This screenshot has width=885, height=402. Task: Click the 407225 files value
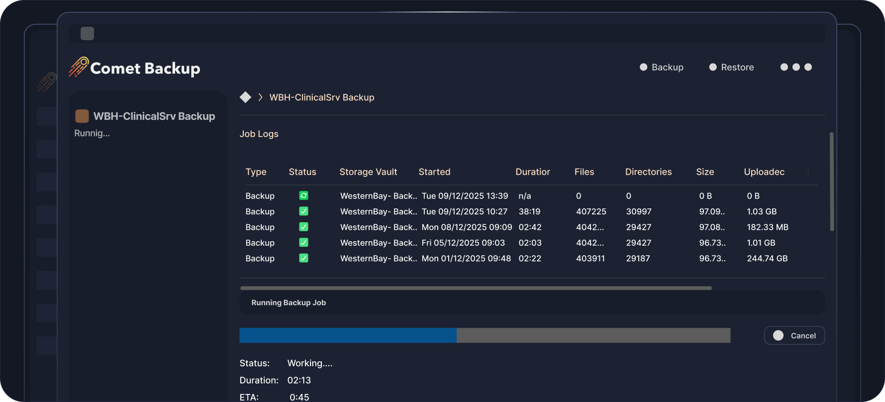pyautogui.click(x=591, y=211)
